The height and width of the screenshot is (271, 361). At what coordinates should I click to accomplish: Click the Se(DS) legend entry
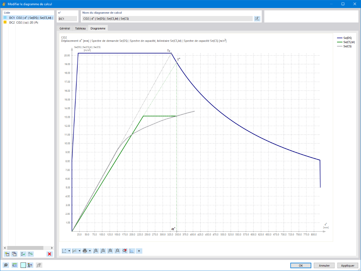344,38
